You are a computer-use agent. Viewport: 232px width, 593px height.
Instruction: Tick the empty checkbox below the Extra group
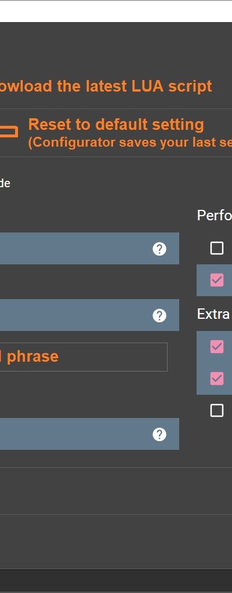click(217, 410)
